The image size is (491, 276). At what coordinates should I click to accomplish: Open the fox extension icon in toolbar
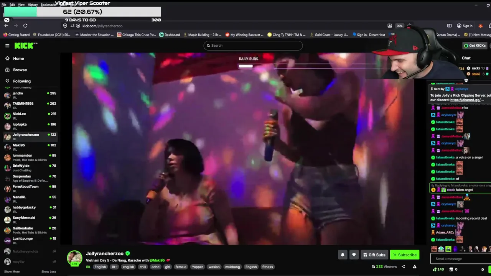(x=480, y=26)
